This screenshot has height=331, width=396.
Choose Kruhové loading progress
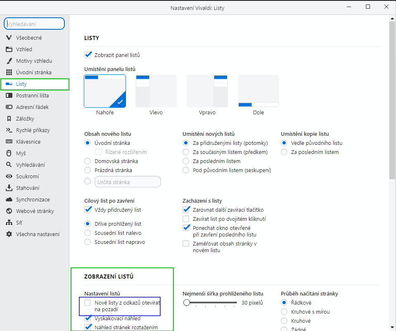284,321
